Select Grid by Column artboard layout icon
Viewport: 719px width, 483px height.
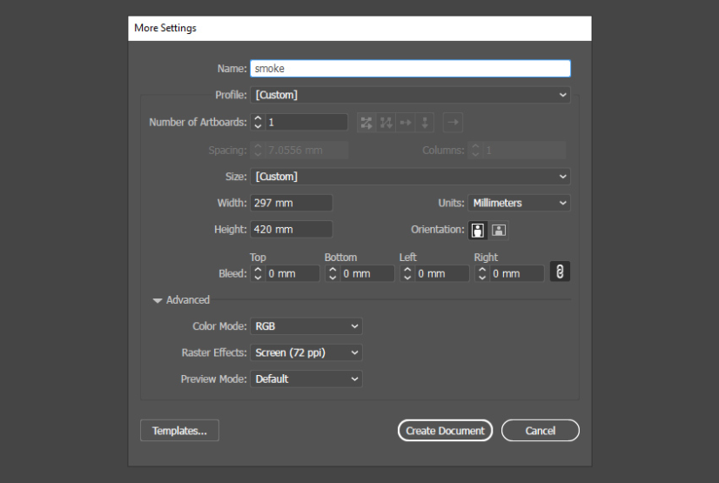coord(386,123)
